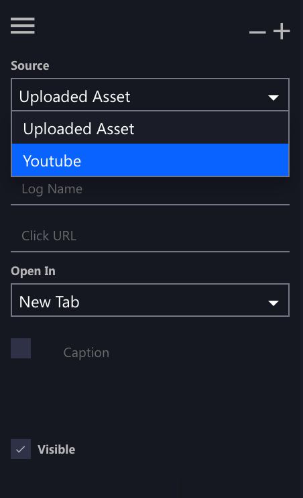
Task: Click the checkmark in the Visible box
Action: point(21,449)
